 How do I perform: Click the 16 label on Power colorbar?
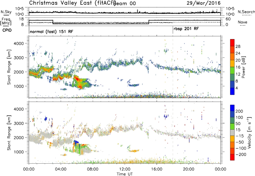tap(238, 67)
